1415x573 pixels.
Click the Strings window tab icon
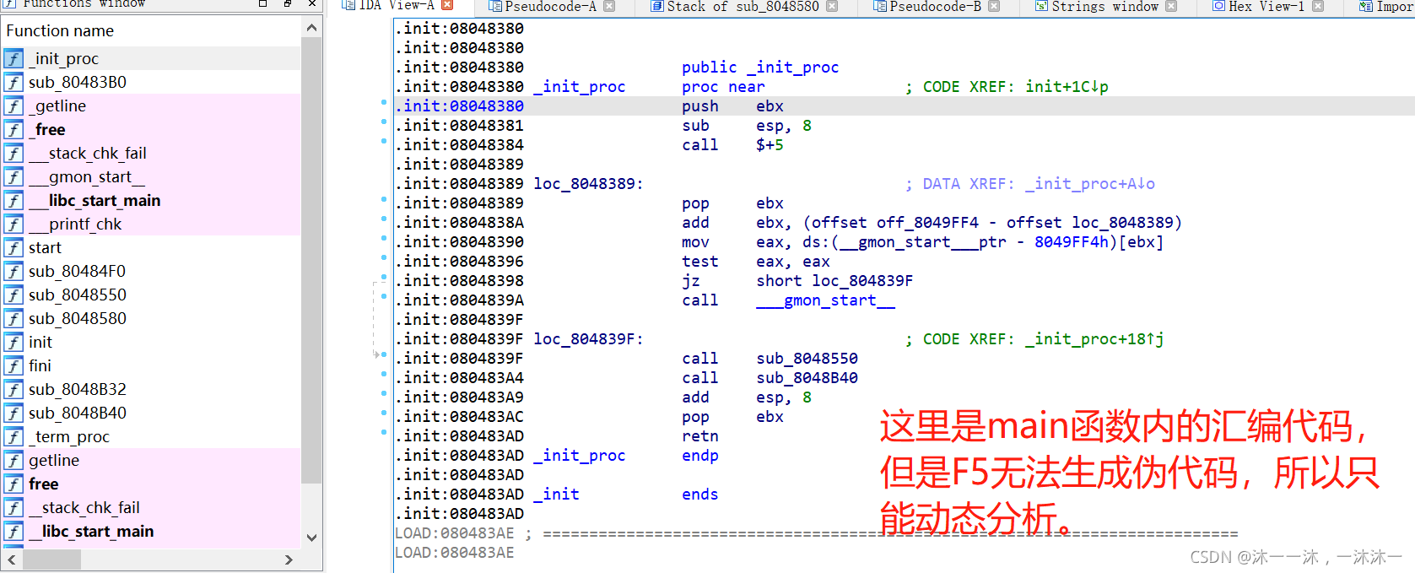[x=1041, y=6]
